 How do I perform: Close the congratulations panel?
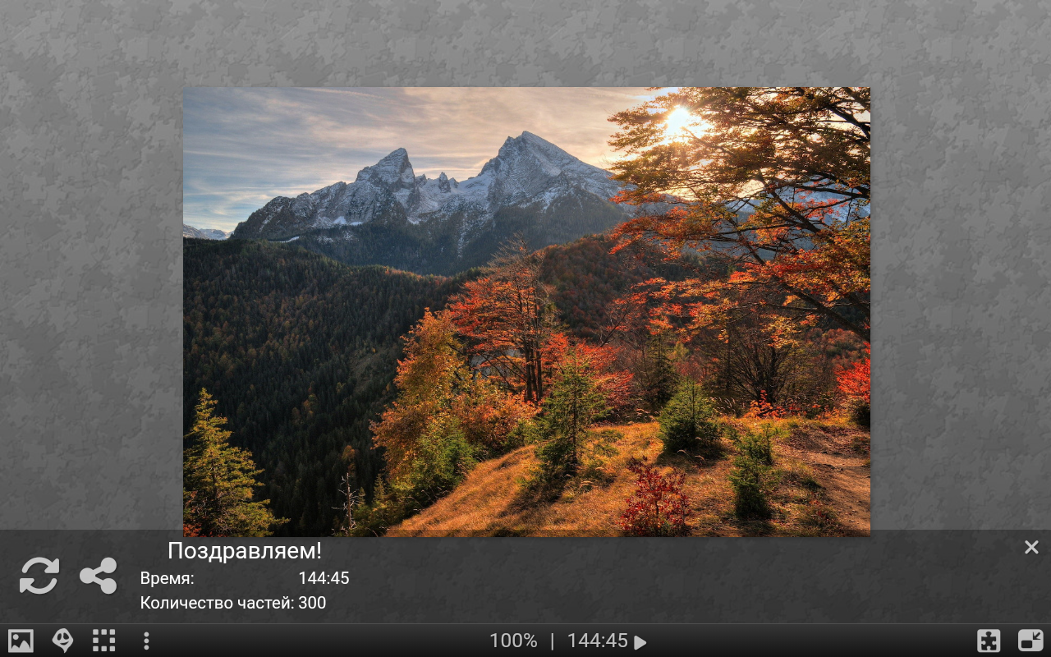click(x=1031, y=547)
